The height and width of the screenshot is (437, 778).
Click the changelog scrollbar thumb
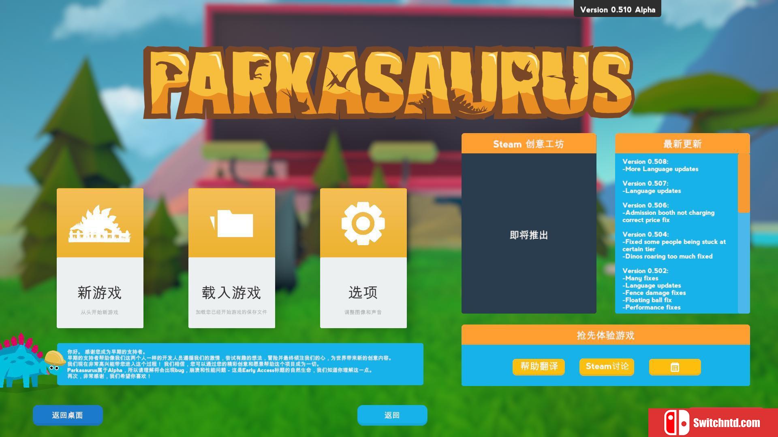pos(744,183)
